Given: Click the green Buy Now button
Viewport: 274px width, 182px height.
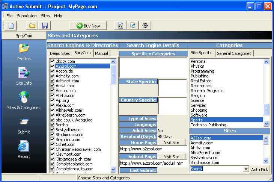Looking at the screenshot, I should tap(88, 26).
